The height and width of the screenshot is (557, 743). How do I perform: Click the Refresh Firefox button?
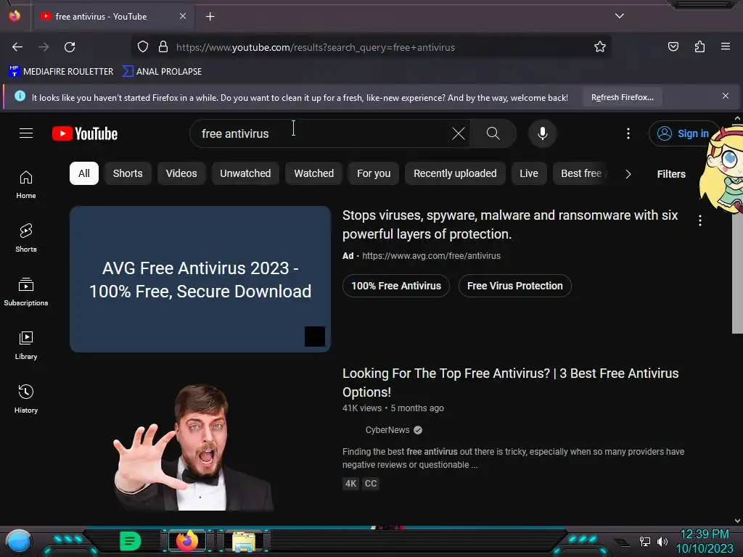(622, 97)
